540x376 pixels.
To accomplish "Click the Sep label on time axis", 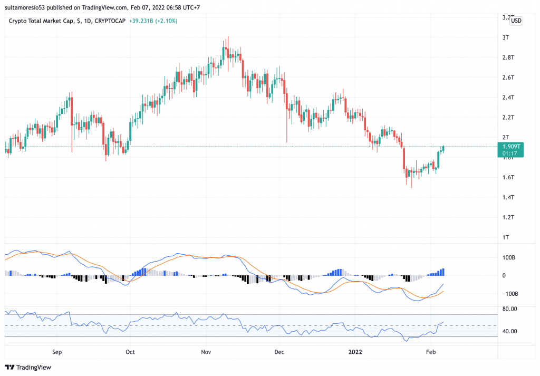I will pos(57,351).
